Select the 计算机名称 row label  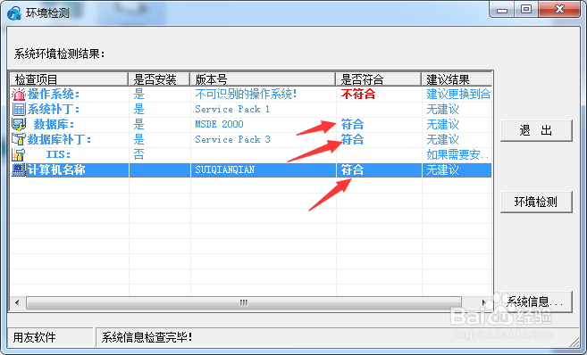pyautogui.click(x=56, y=169)
